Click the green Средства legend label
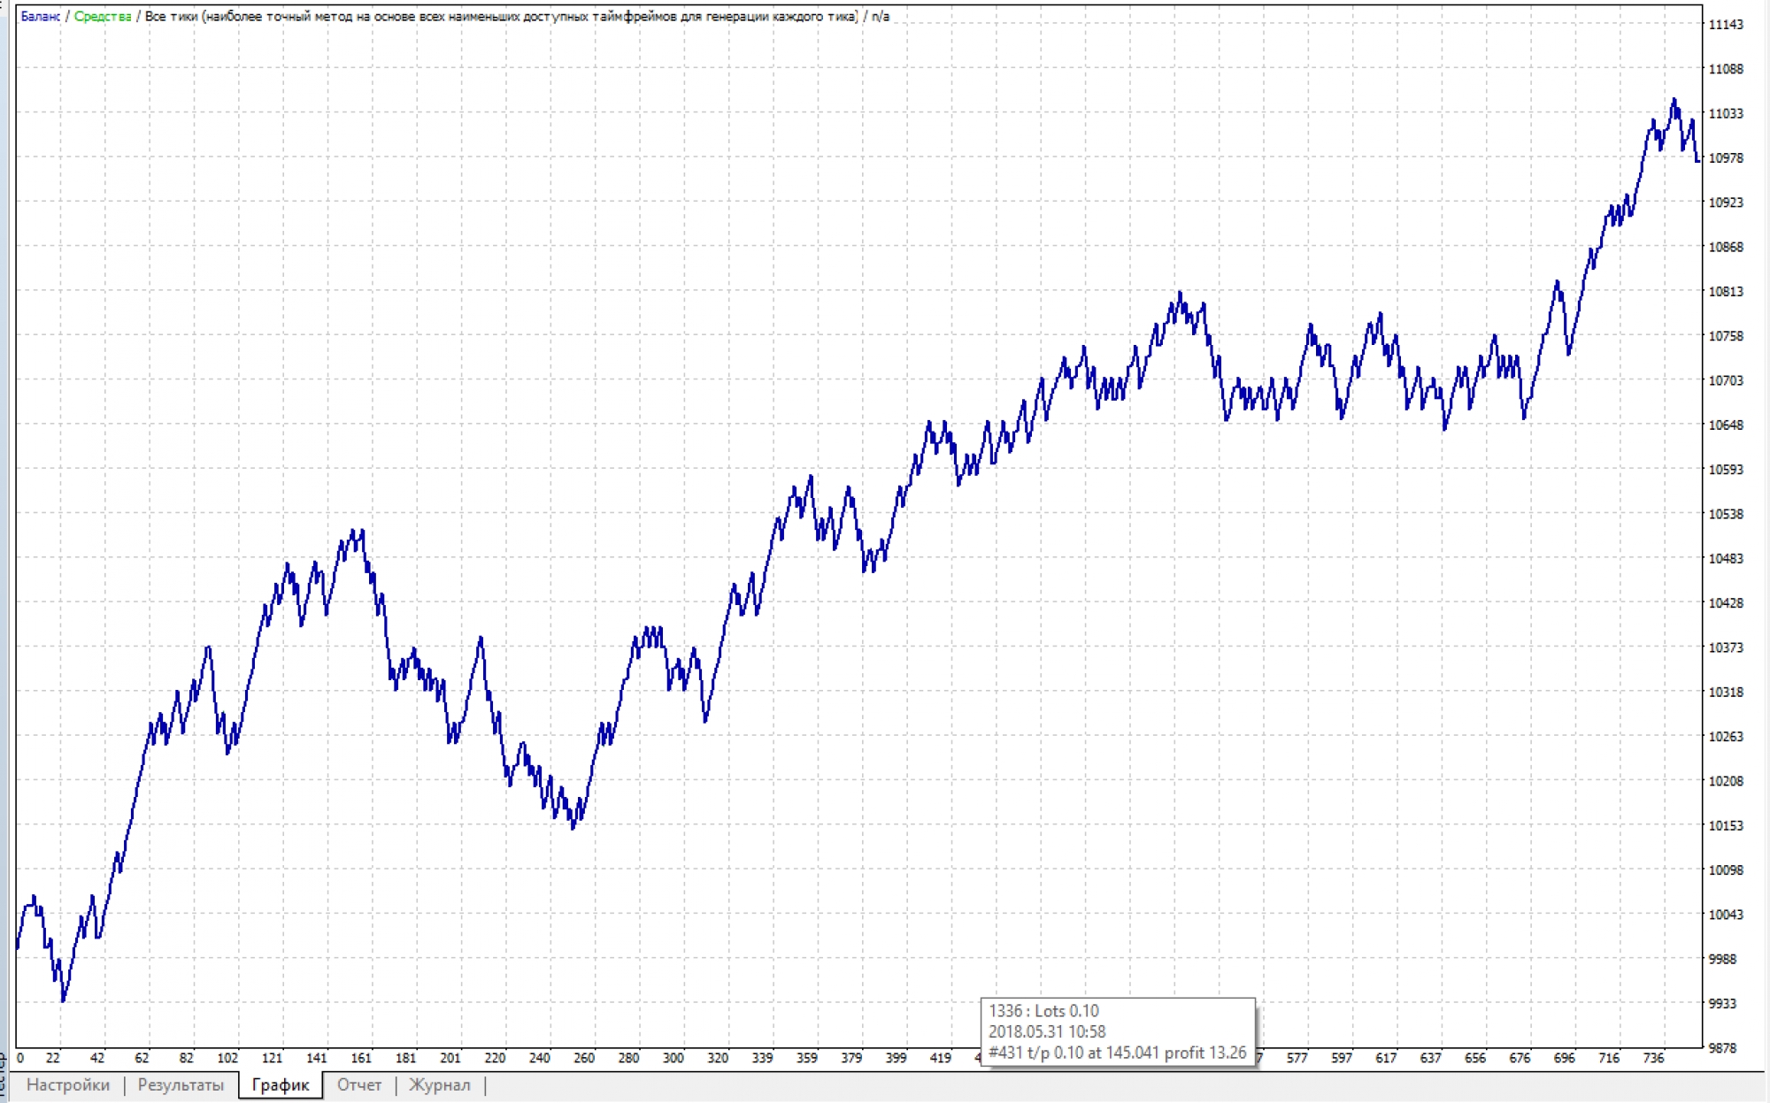1770x1103 pixels. (103, 17)
